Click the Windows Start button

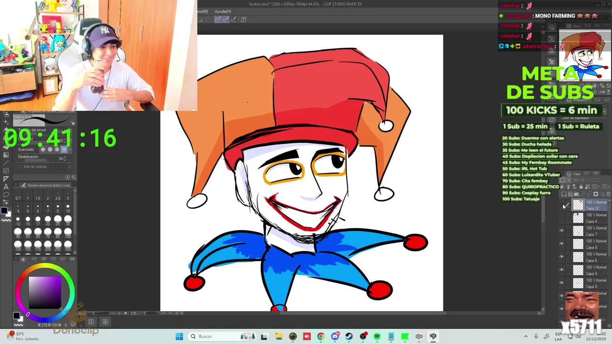tap(179, 336)
